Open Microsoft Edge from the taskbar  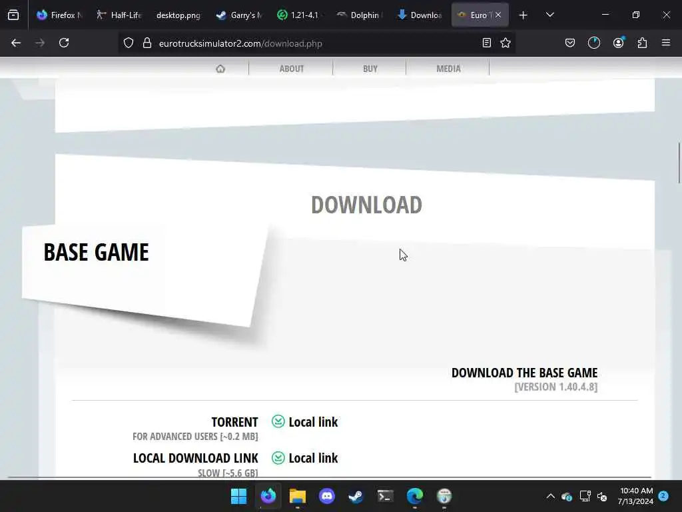[x=414, y=496]
